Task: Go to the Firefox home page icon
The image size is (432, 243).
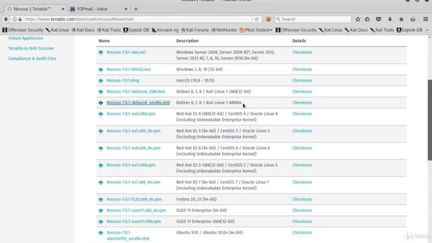Action: tap(401, 19)
